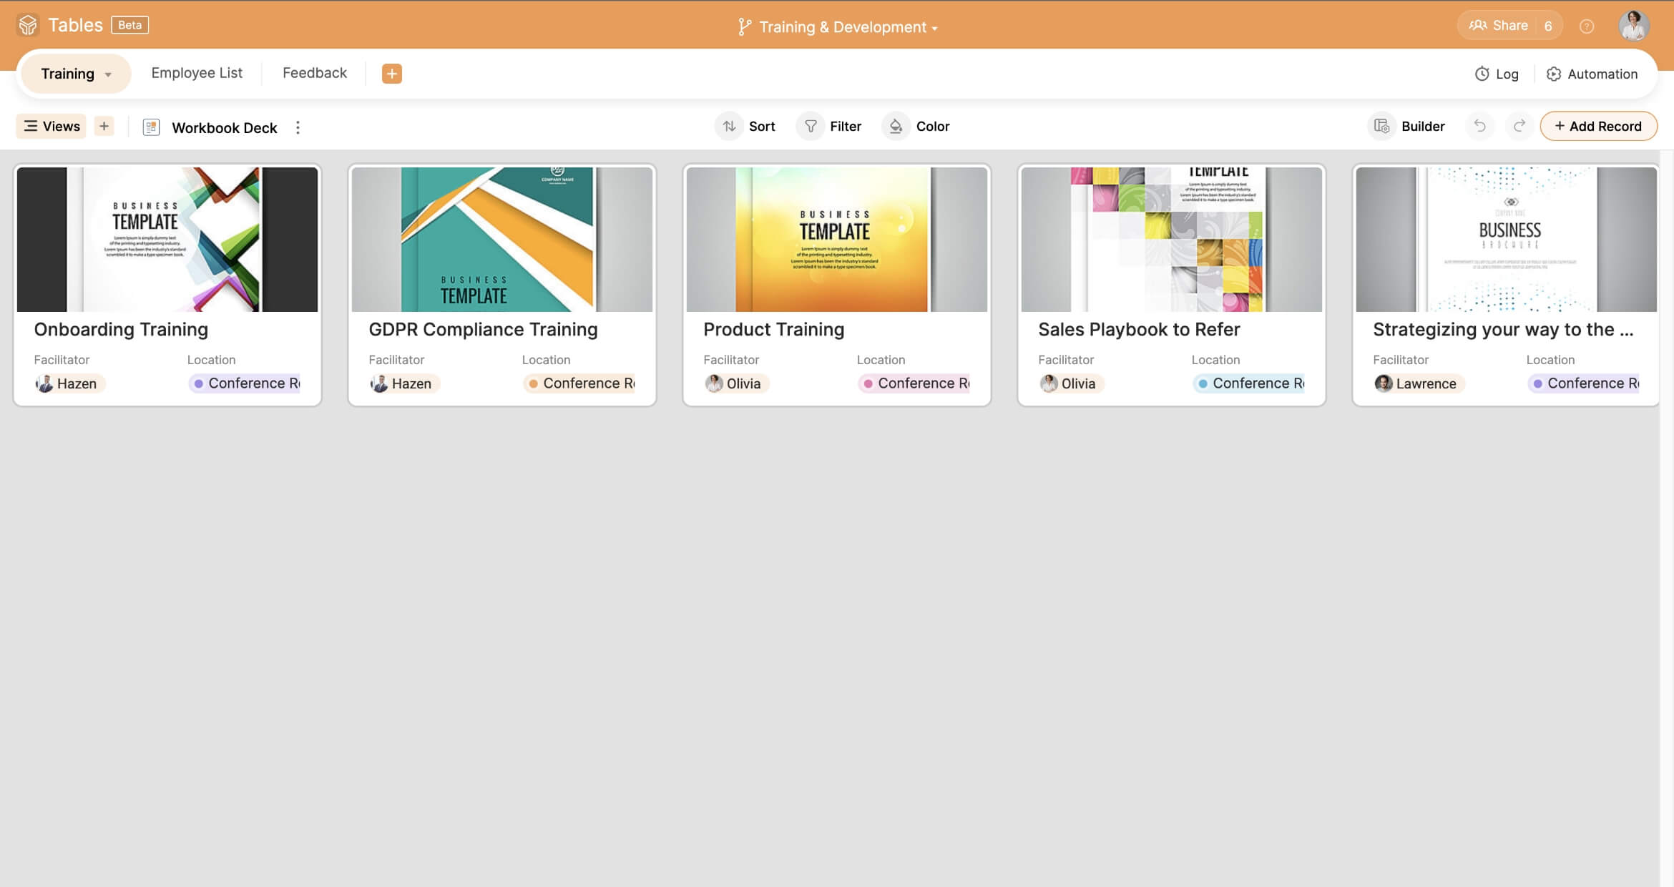Expand the Training tab dropdown arrow
This screenshot has width=1674, height=887.
(108, 74)
